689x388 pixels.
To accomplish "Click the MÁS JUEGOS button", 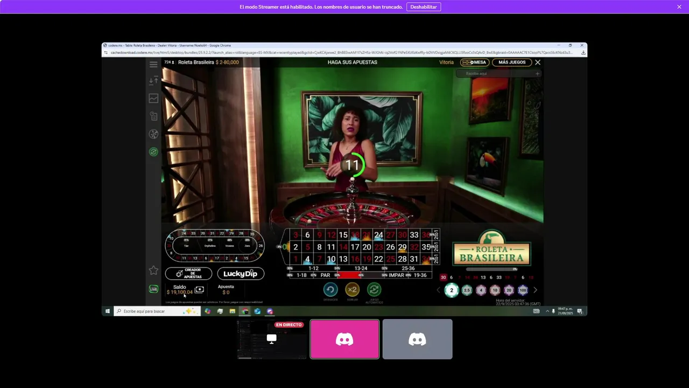I will (511, 63).
